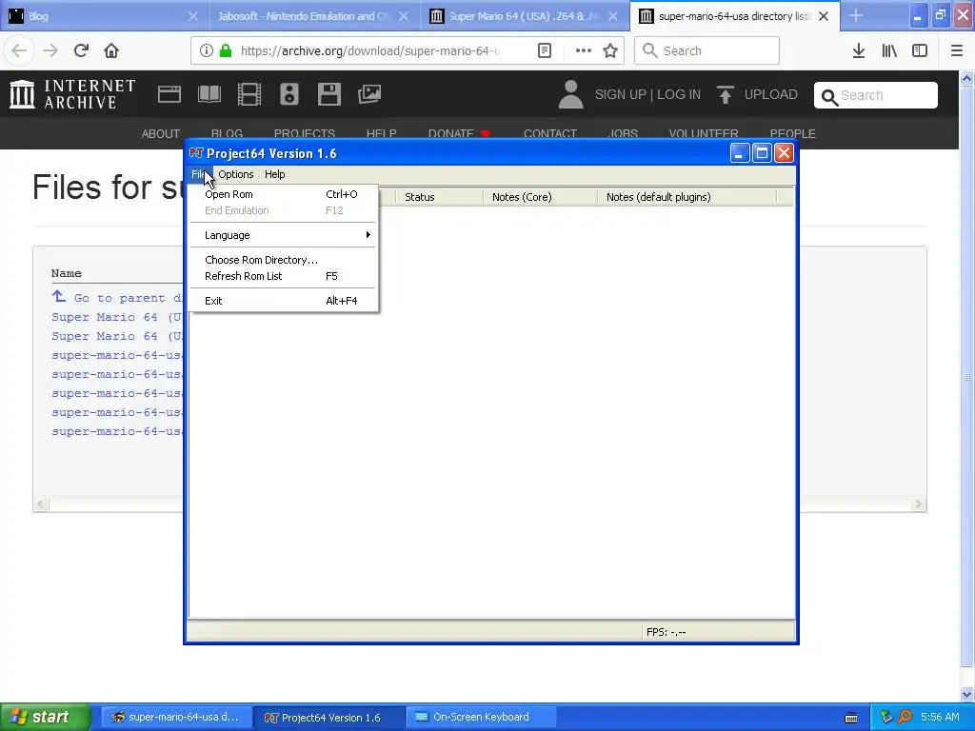Reload the page in Firefox
975x731 pixels.
coord(81,50)
